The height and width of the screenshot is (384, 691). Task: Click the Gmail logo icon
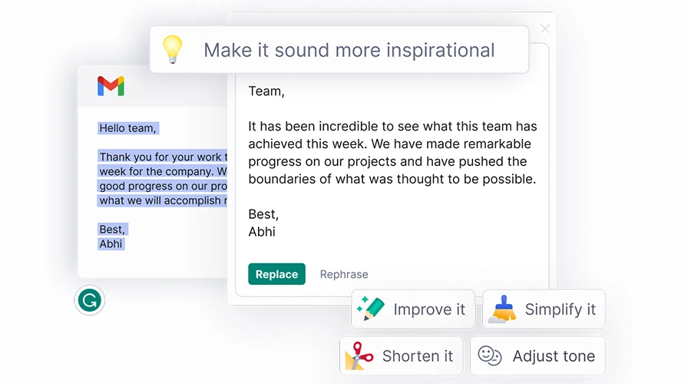[111, 86]
